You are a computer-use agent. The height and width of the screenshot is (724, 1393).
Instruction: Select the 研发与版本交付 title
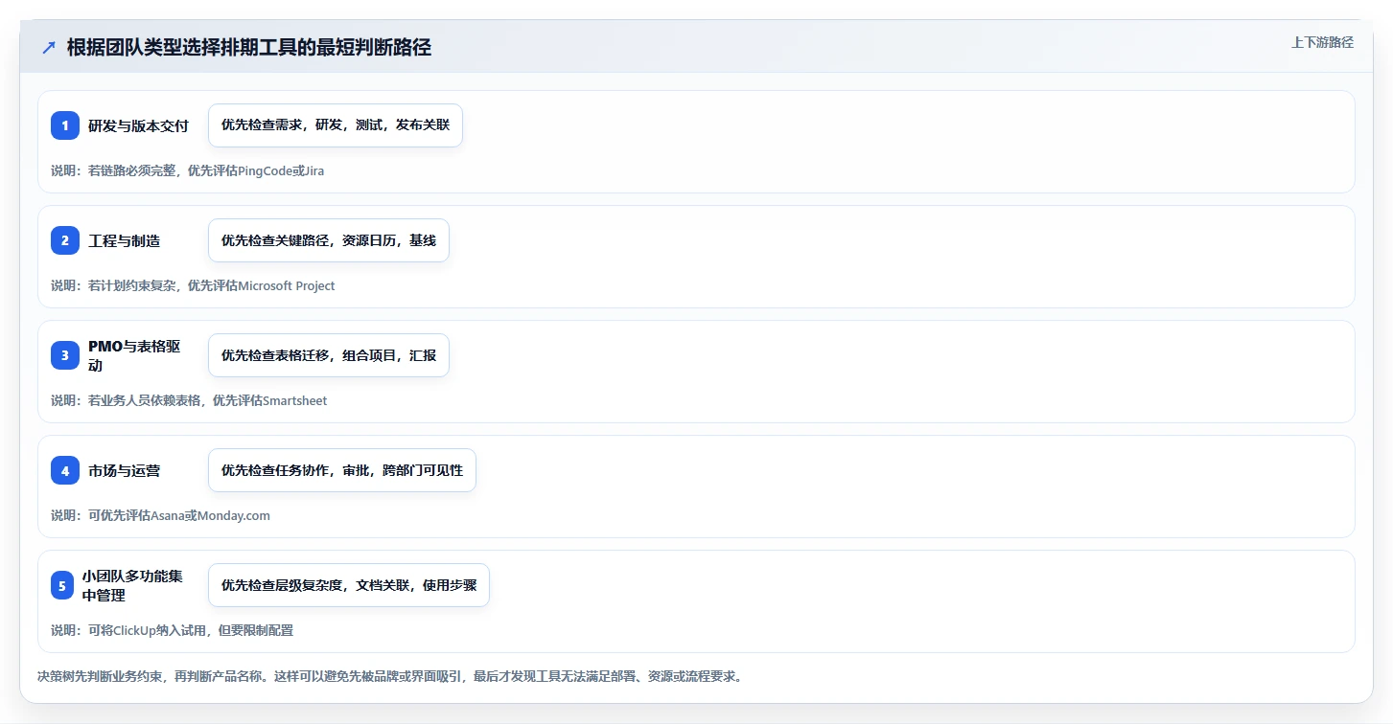tap(138, 125)
